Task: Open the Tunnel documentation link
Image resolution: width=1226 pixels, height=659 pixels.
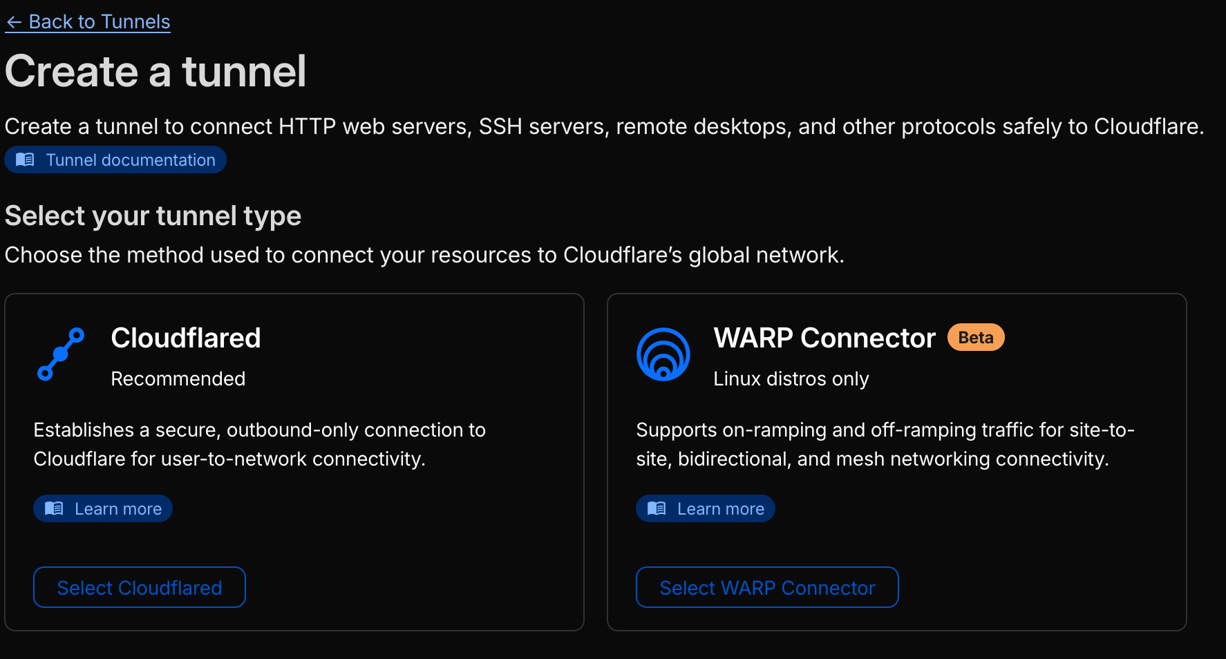Action: 130,160
